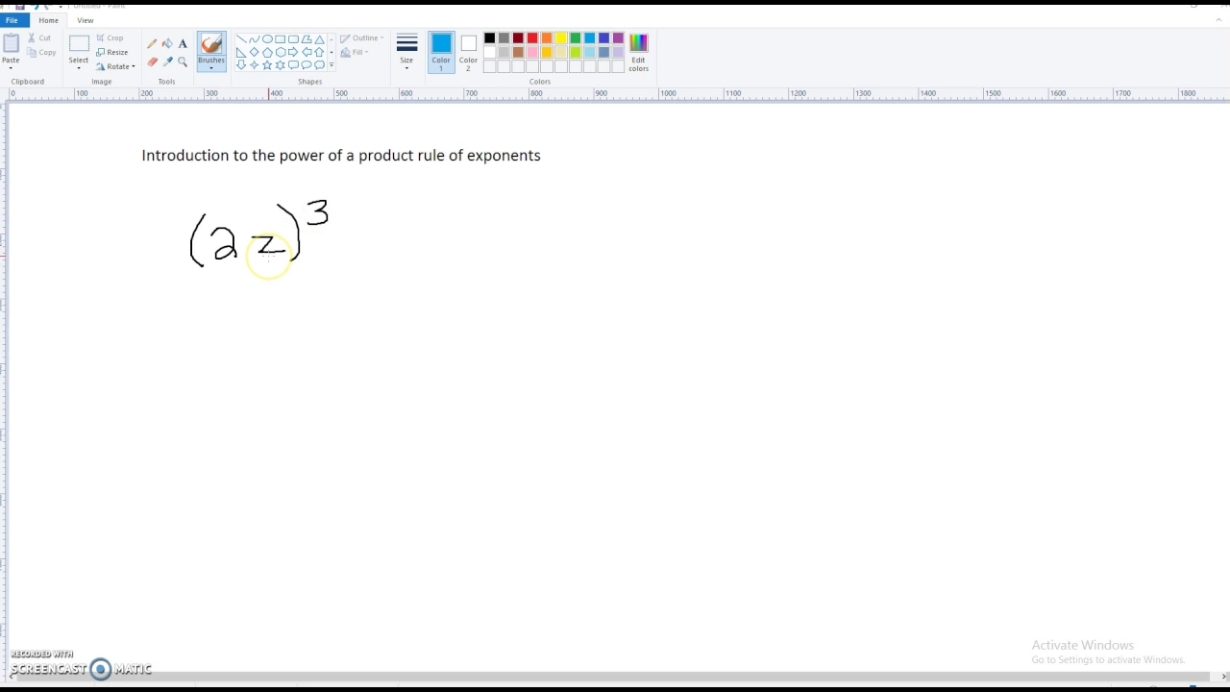The width and height of the screenshot is (1230, 692).
Task: Switch to the View ribbon tab
Action: 86,20
